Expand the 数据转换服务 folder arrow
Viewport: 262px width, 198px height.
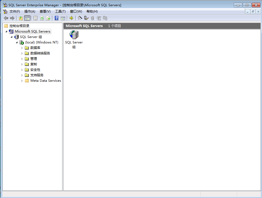(22, 53)
